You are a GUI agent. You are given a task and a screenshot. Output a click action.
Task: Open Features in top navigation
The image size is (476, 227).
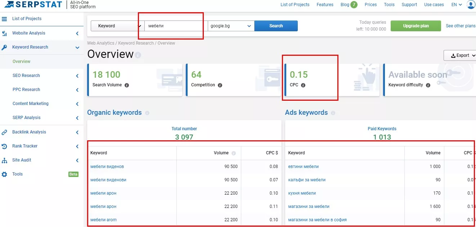click(x=325, y=5)
